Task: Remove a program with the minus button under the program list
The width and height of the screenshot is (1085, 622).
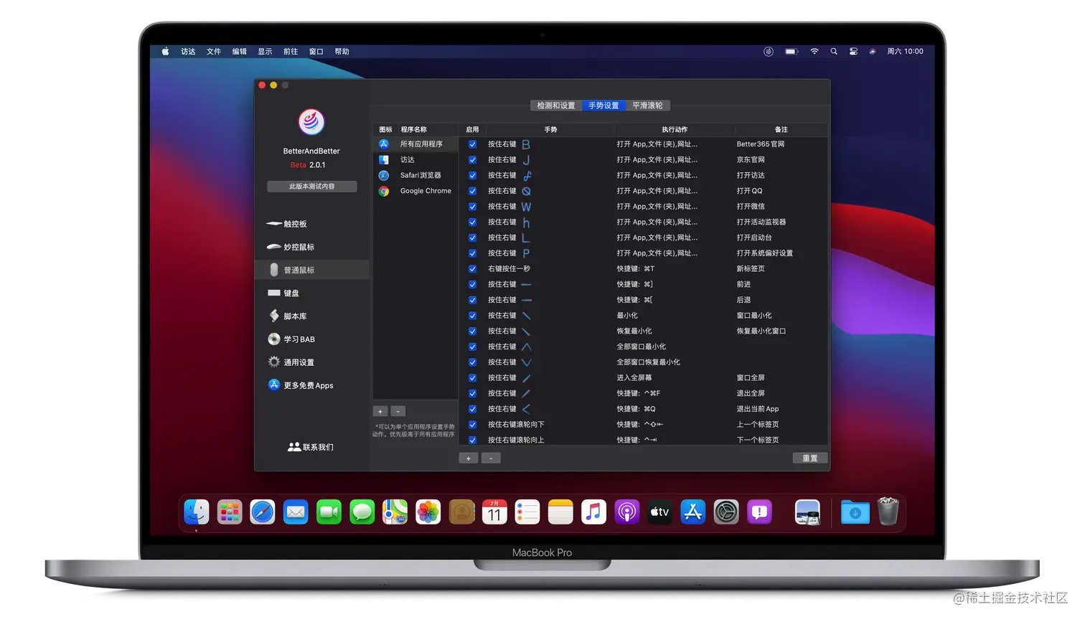Action: point(398,412)
